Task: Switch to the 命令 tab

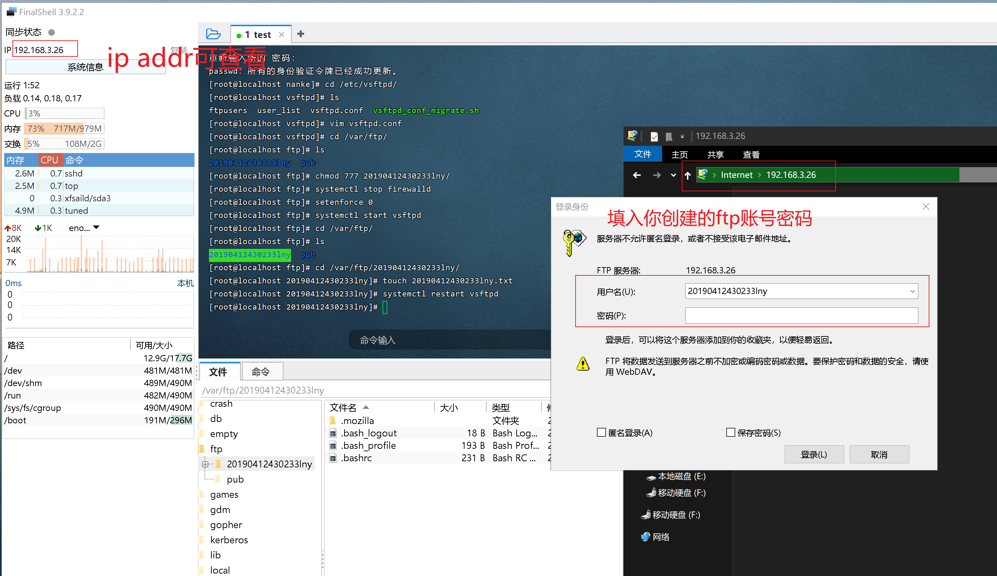Action: [x=261, y=372]
